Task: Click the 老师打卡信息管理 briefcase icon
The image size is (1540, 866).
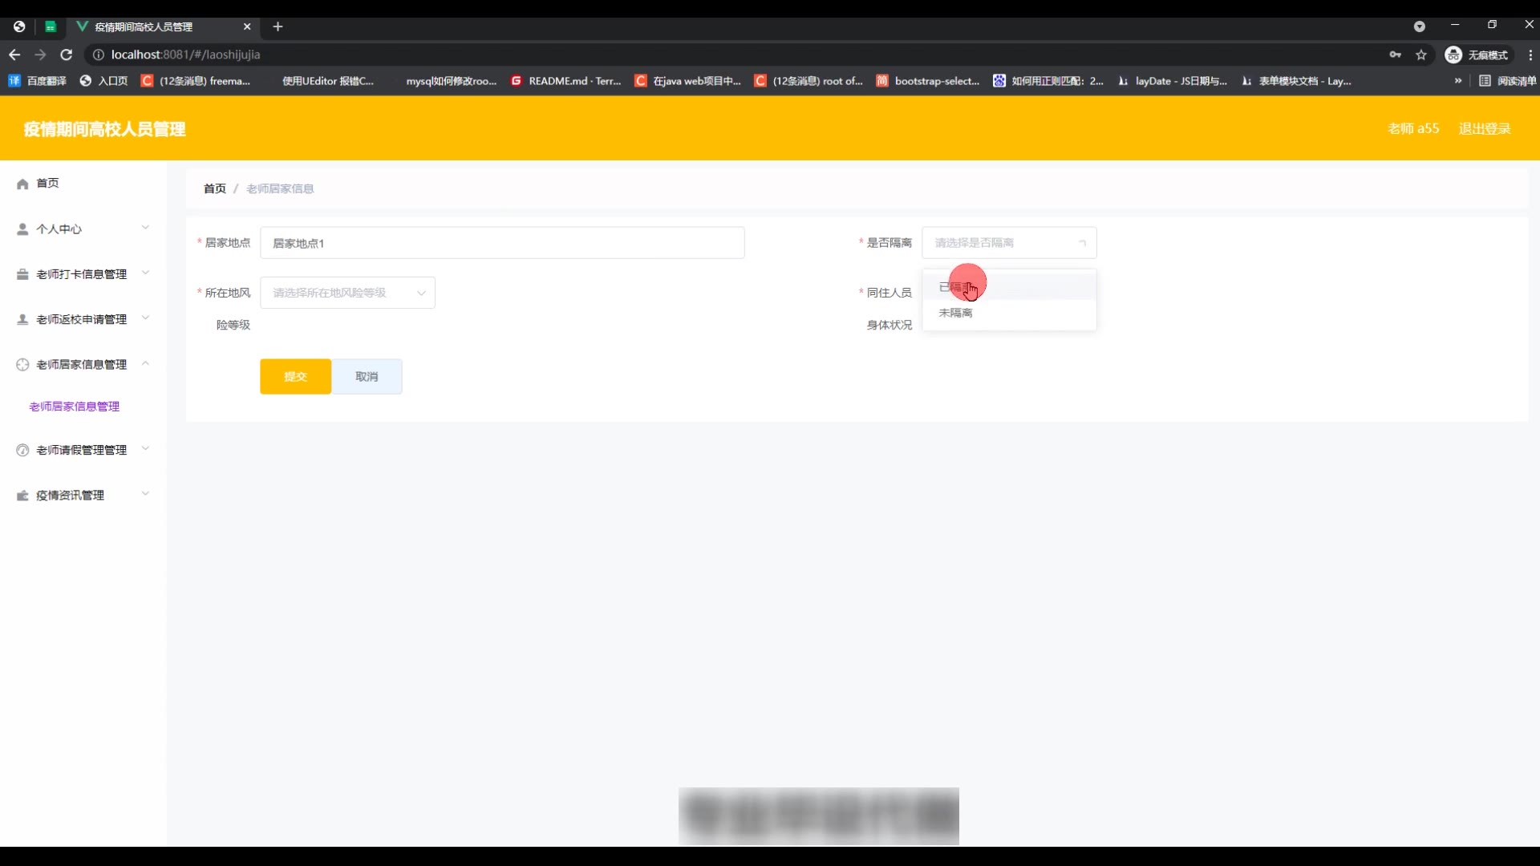Action: pos(22,274)
